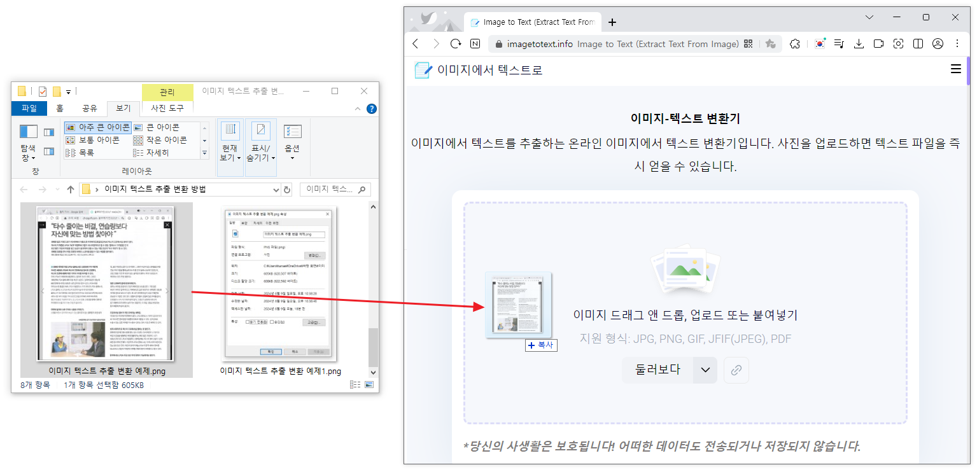Open browser downloads icon
Viewport: 977px width, 472px height.
859,44
